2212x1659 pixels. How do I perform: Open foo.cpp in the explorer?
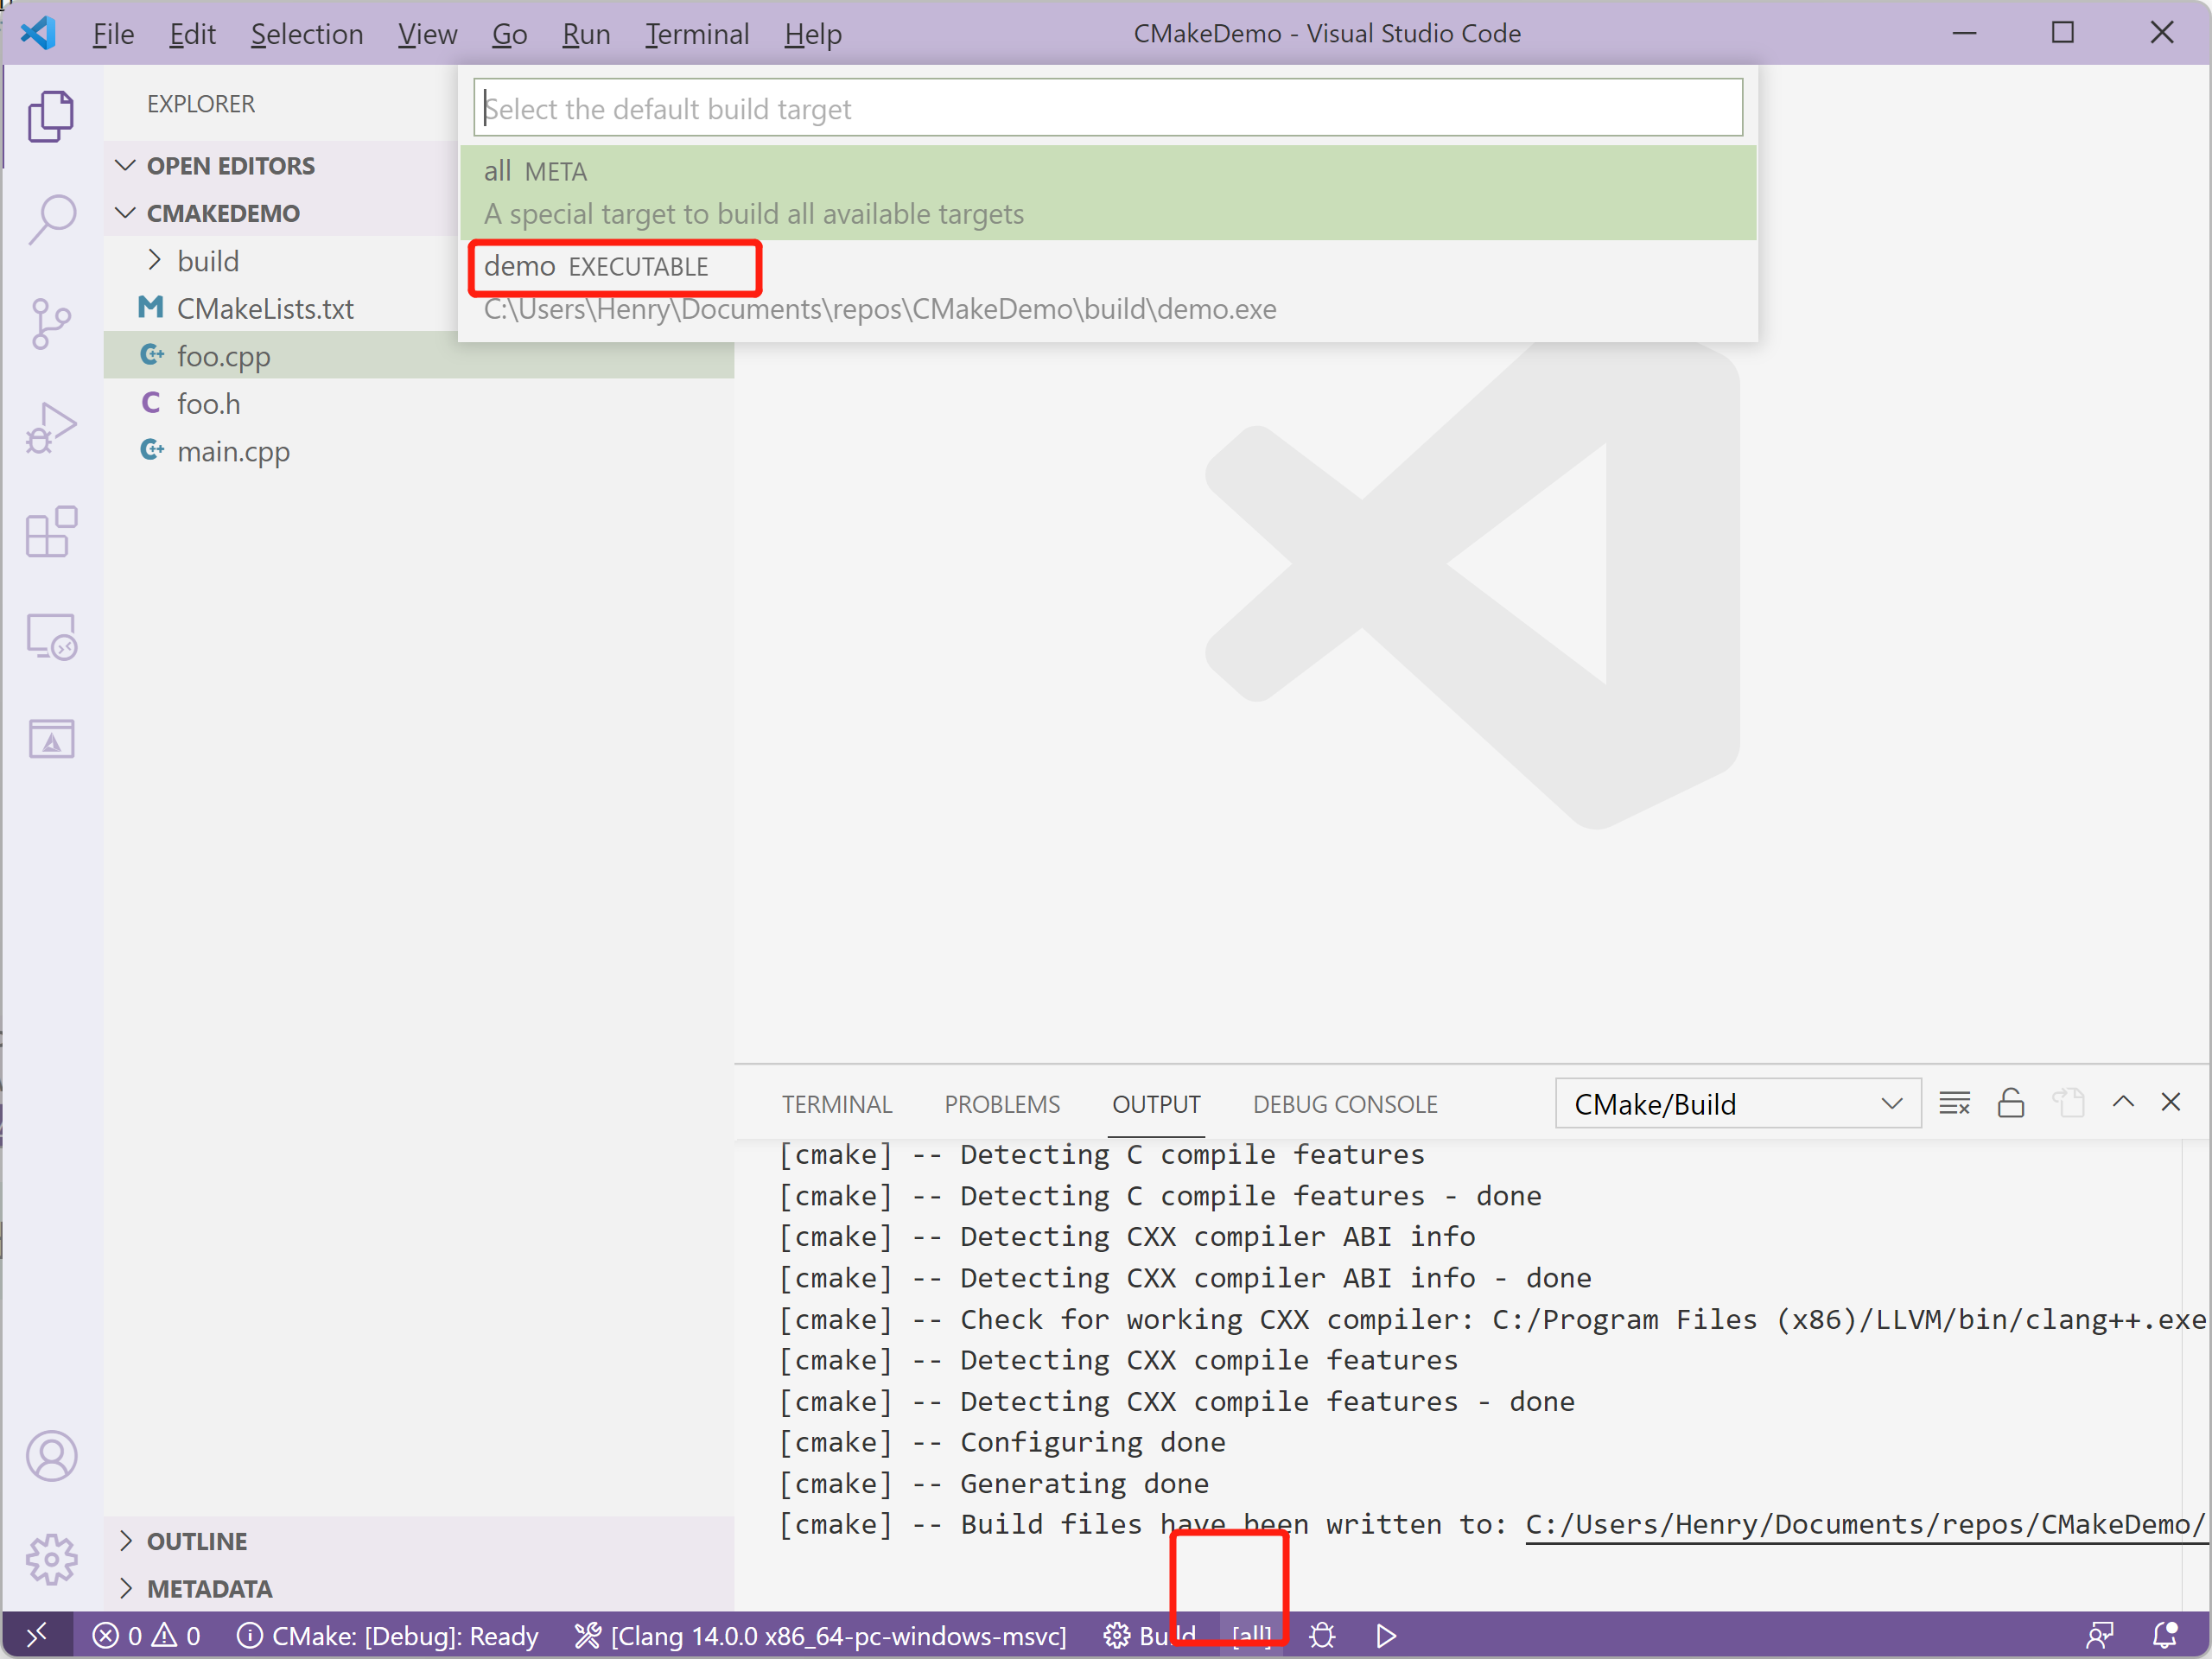tap(418, 355)
